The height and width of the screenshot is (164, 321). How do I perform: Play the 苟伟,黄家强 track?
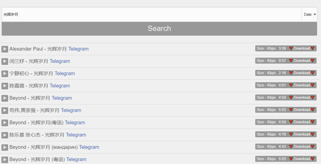pyautogui.click(x=5, y=110)
